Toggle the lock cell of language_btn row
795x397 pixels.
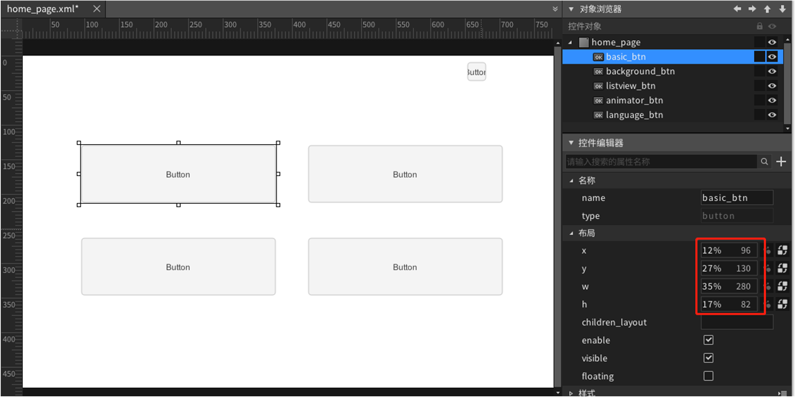click(759, 115)
